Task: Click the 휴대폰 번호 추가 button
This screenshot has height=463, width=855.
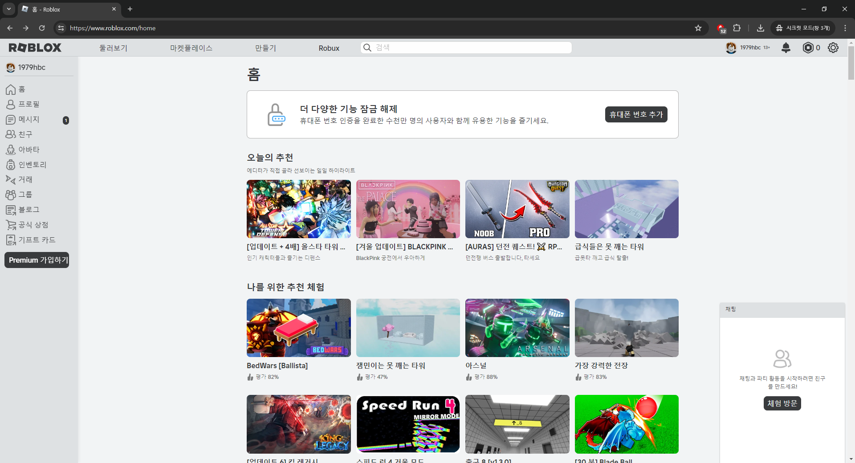Action: 636,114
